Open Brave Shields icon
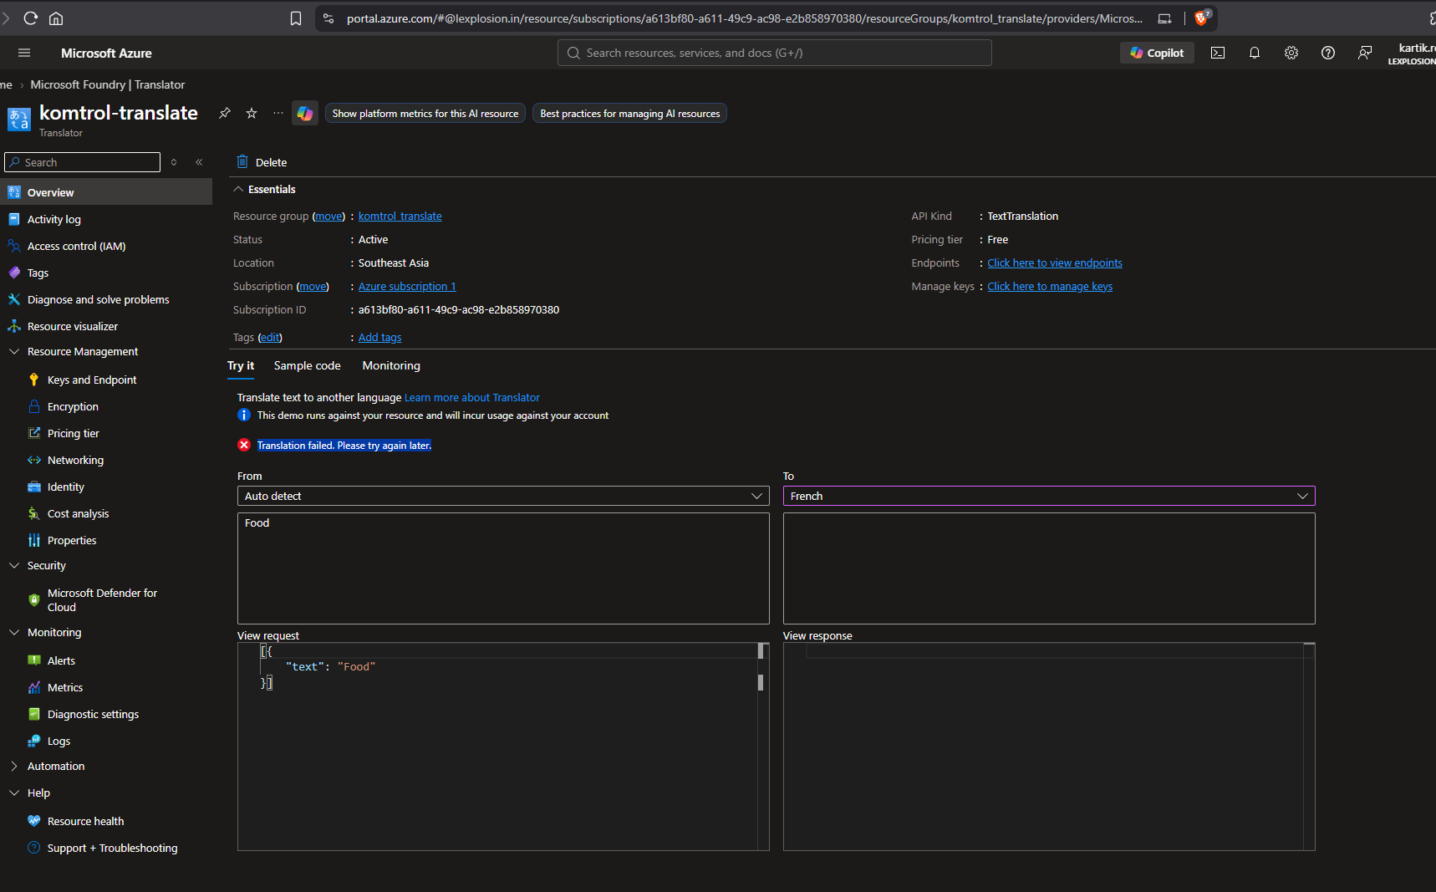The height and width of the screenshot is (892, 1436). (1202, 18)
